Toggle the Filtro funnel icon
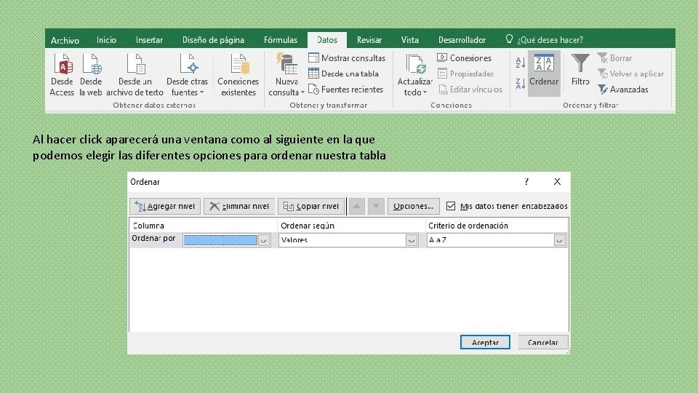This screenshot has height=393, width=698. 580,71
